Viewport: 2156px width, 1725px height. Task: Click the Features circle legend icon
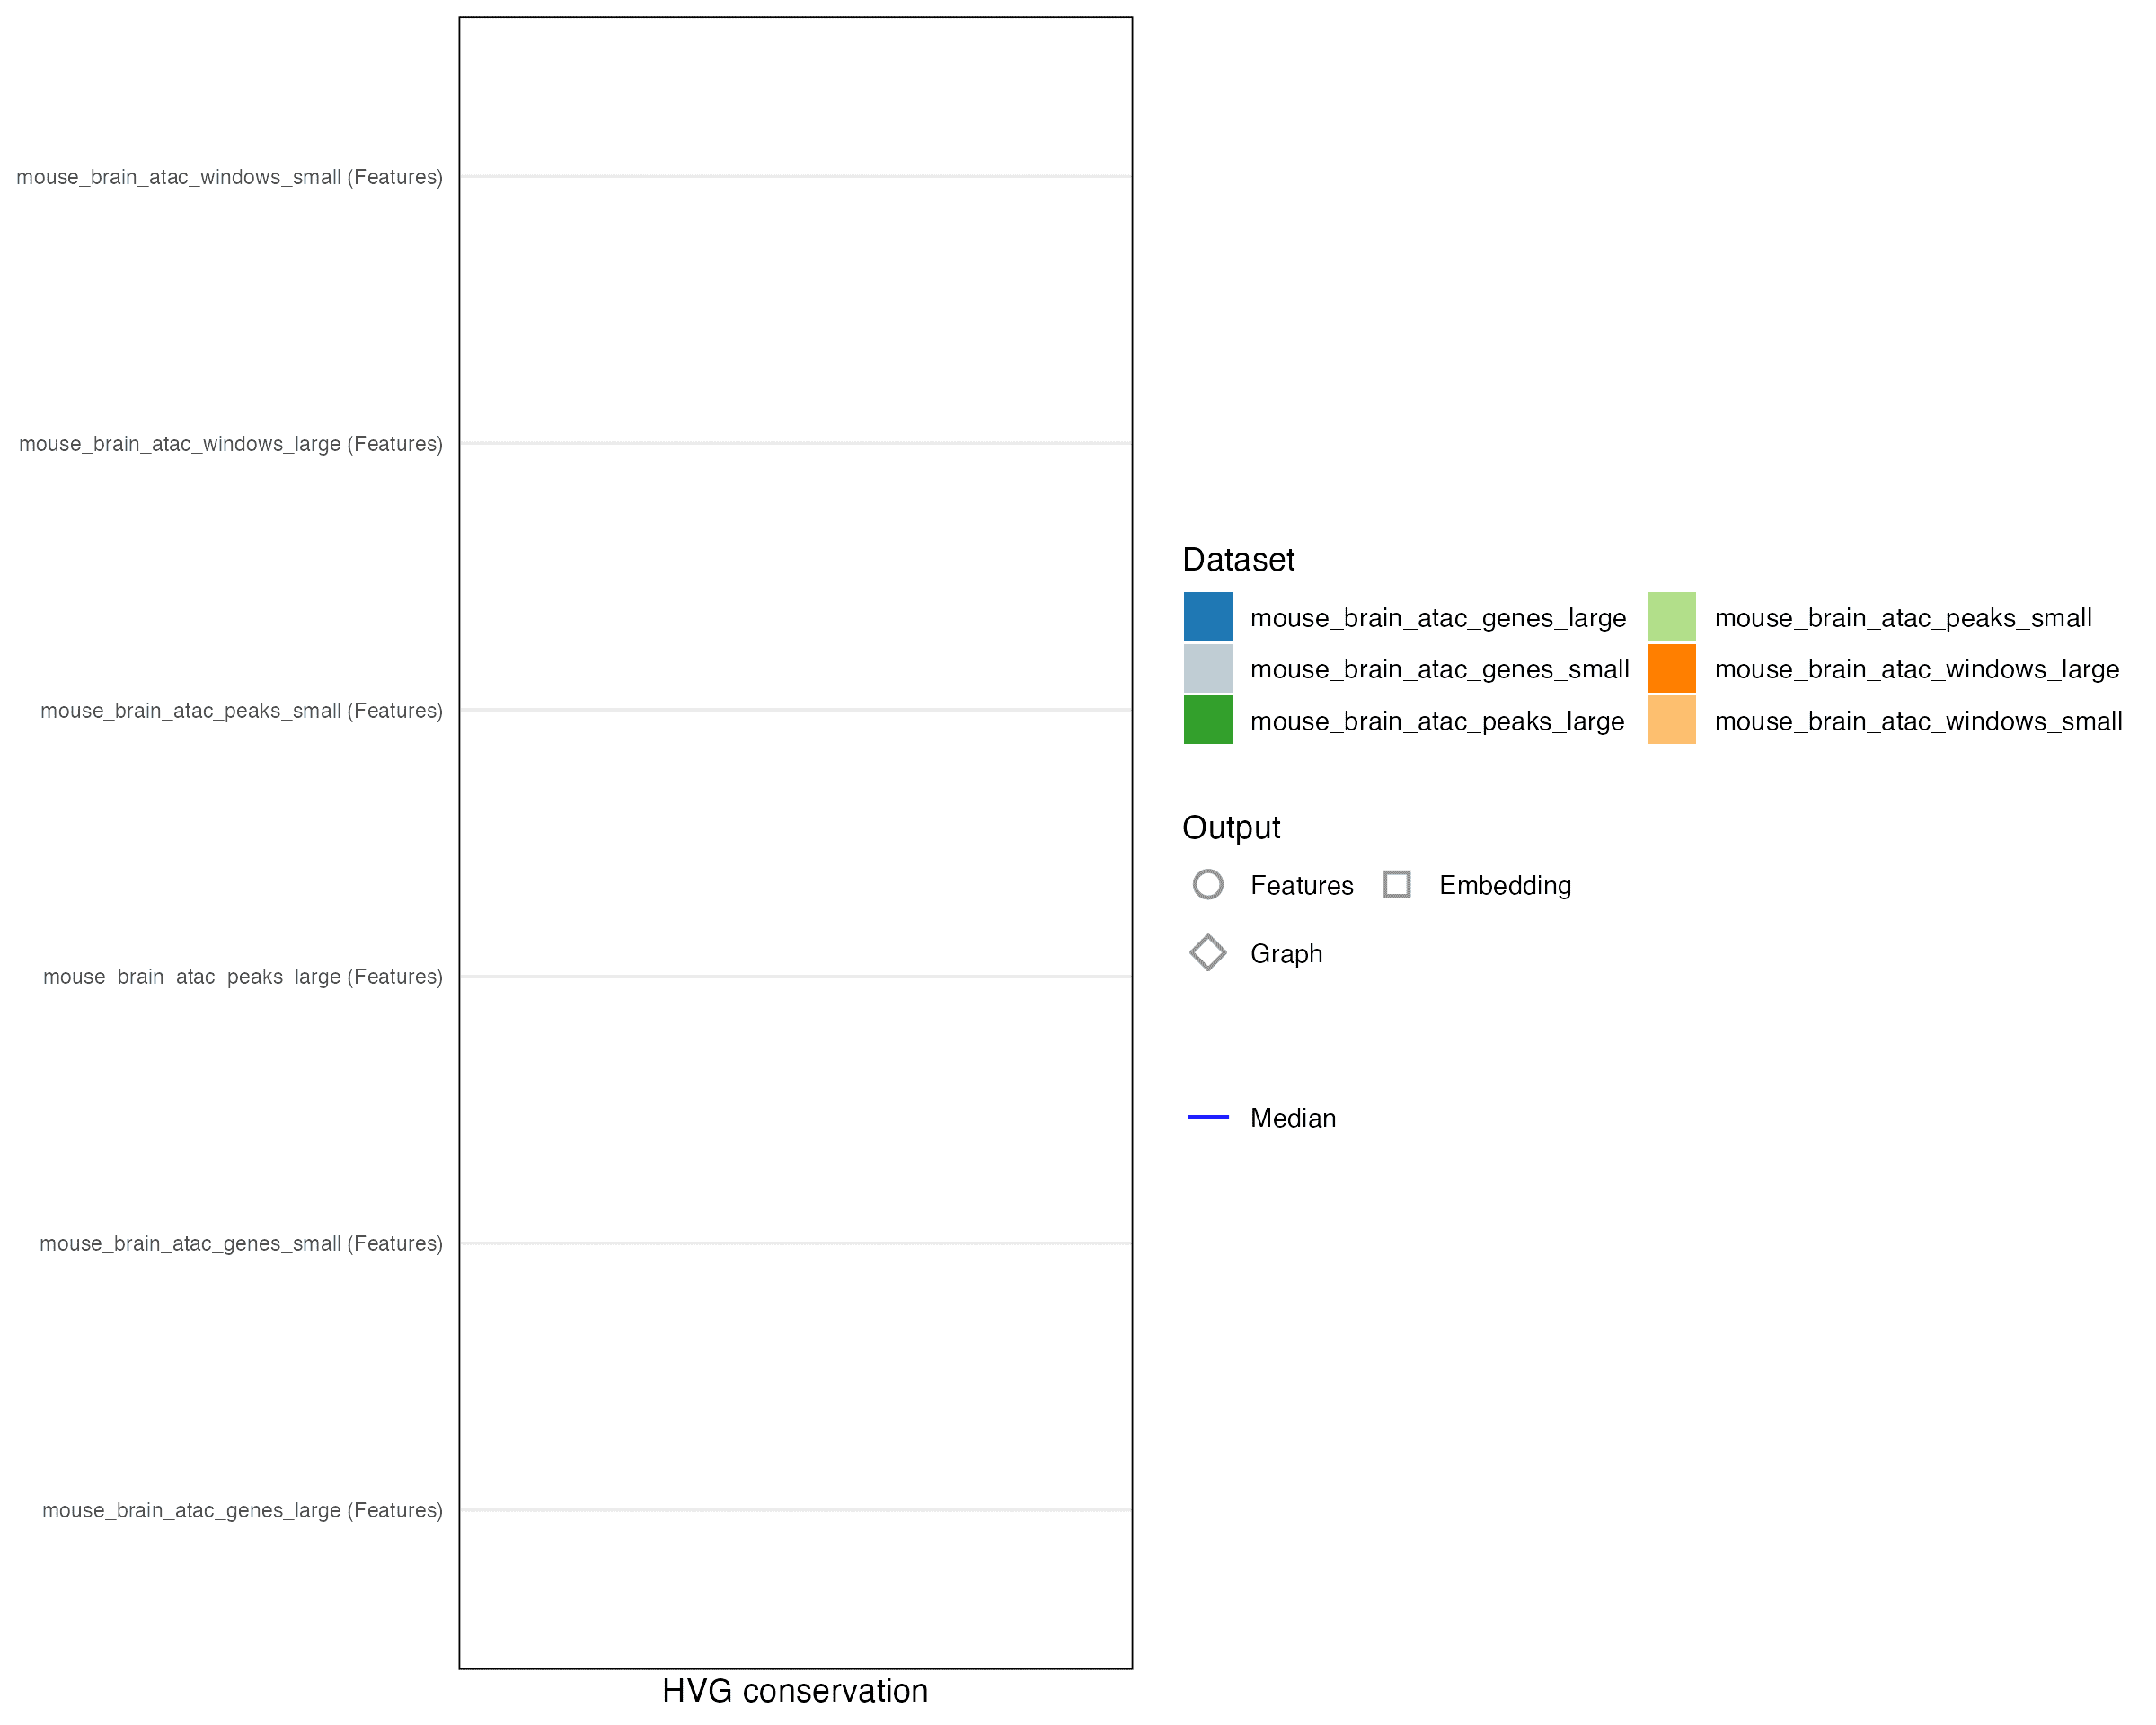point(1208,884)
